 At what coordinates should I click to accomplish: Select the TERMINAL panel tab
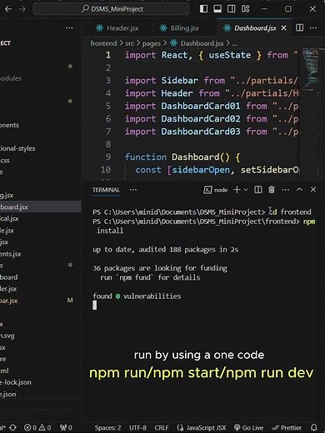[106, 190]
